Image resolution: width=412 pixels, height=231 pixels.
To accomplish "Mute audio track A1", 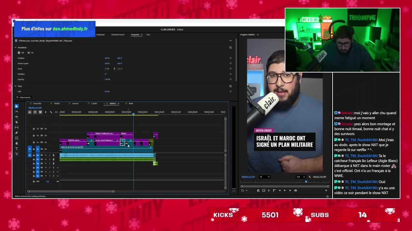I will click(x=45, y=155).
